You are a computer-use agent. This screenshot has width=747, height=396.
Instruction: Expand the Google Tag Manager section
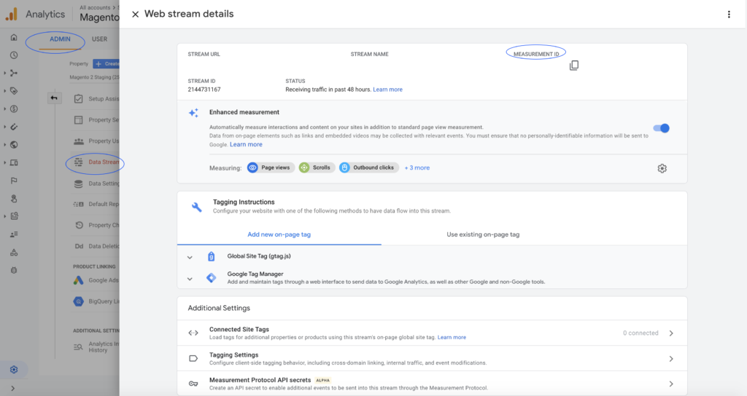coord(190,278)
